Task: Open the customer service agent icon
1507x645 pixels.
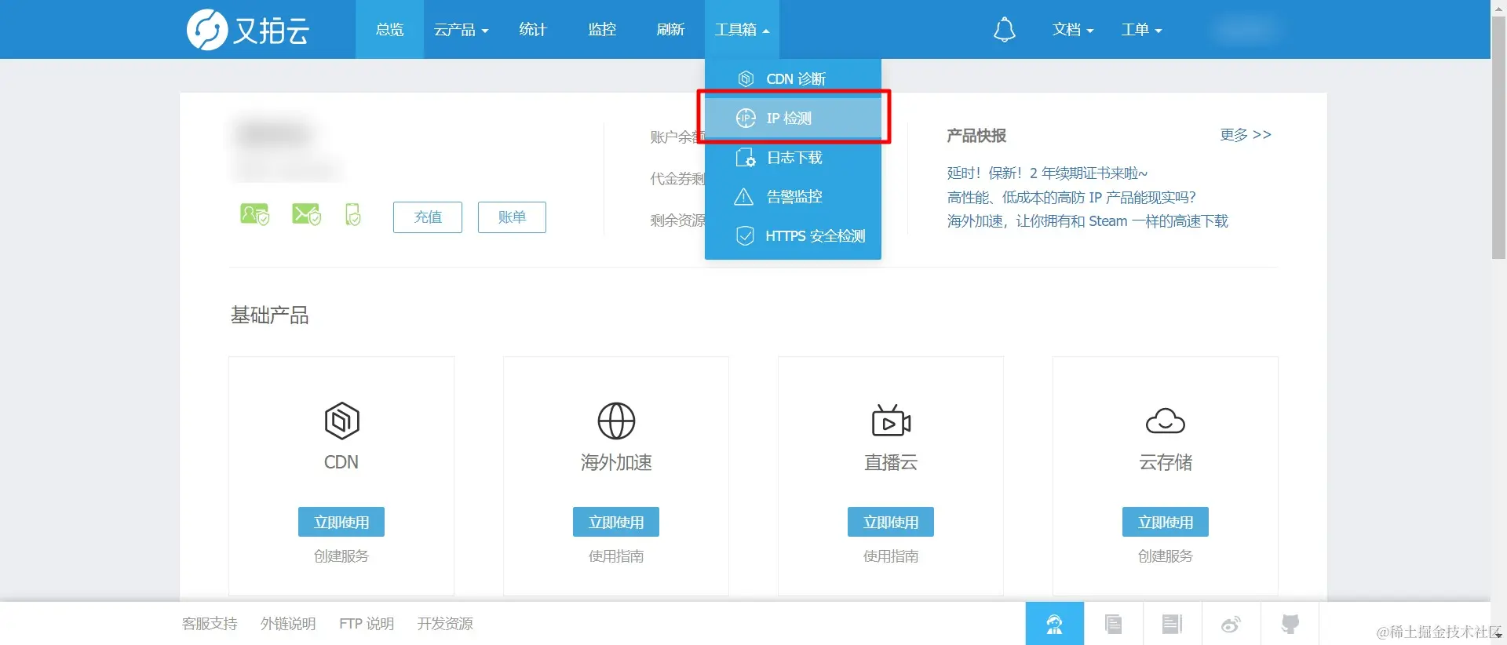Action: pos(1054,624)
